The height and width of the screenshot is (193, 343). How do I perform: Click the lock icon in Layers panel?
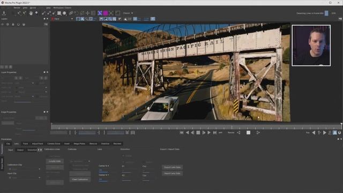[x=13, y=24]
